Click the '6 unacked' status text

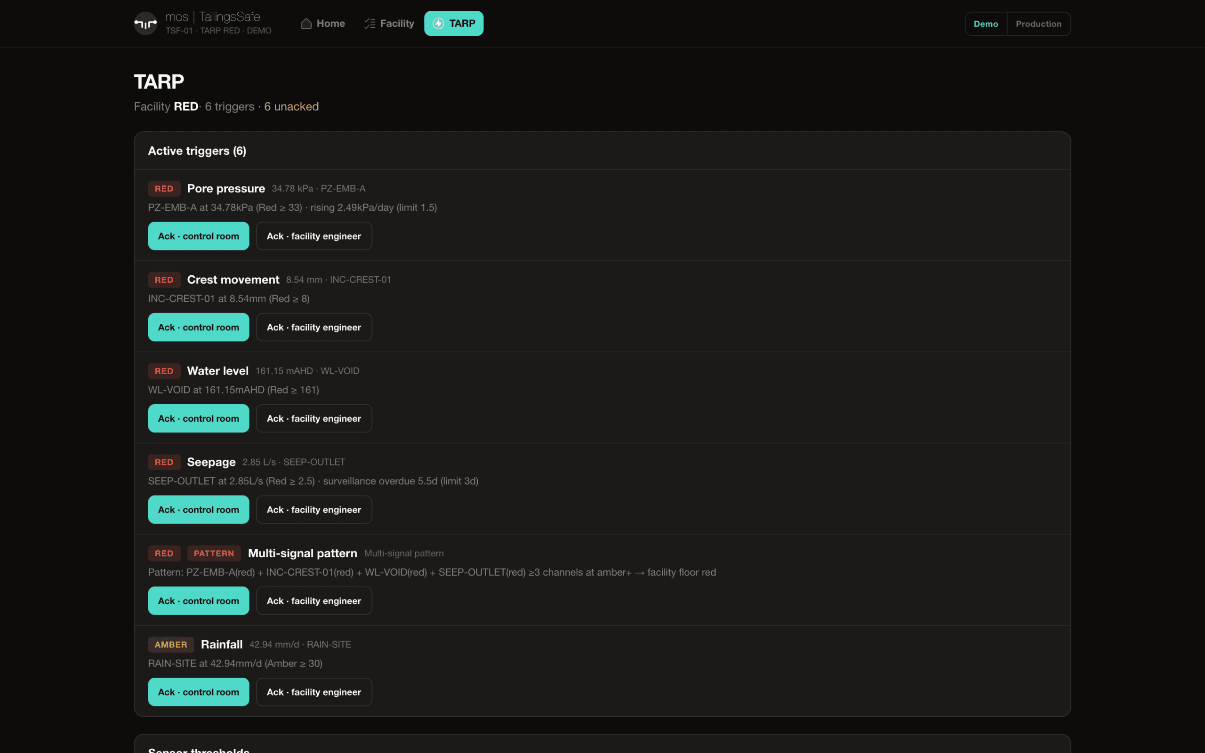pyautogui.click(x=291, y=106)
